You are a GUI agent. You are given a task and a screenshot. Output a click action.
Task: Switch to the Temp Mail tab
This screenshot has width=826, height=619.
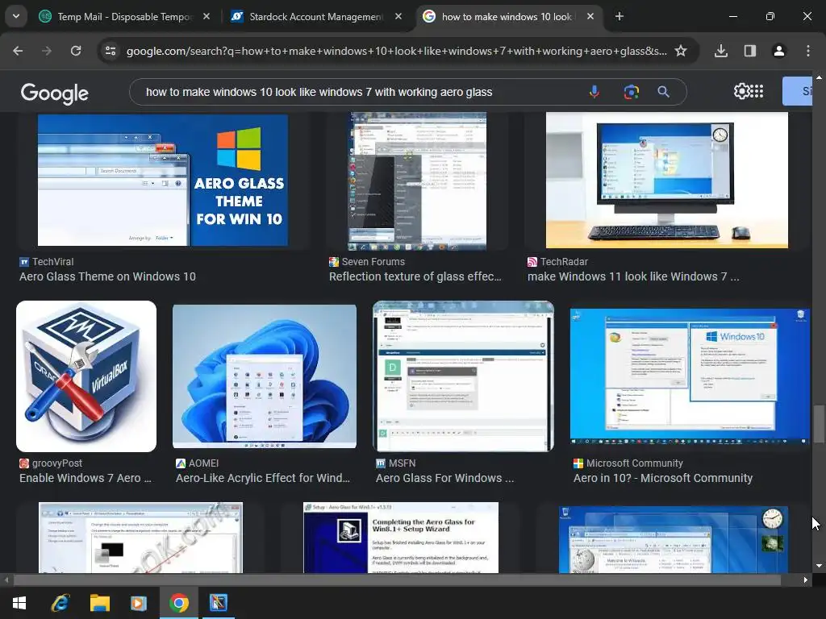click(x=124, y=16)
